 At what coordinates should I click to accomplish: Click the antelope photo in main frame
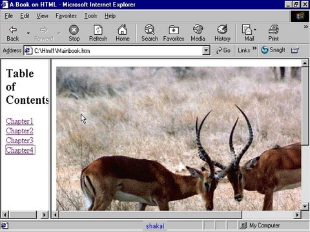pos(179,139)
